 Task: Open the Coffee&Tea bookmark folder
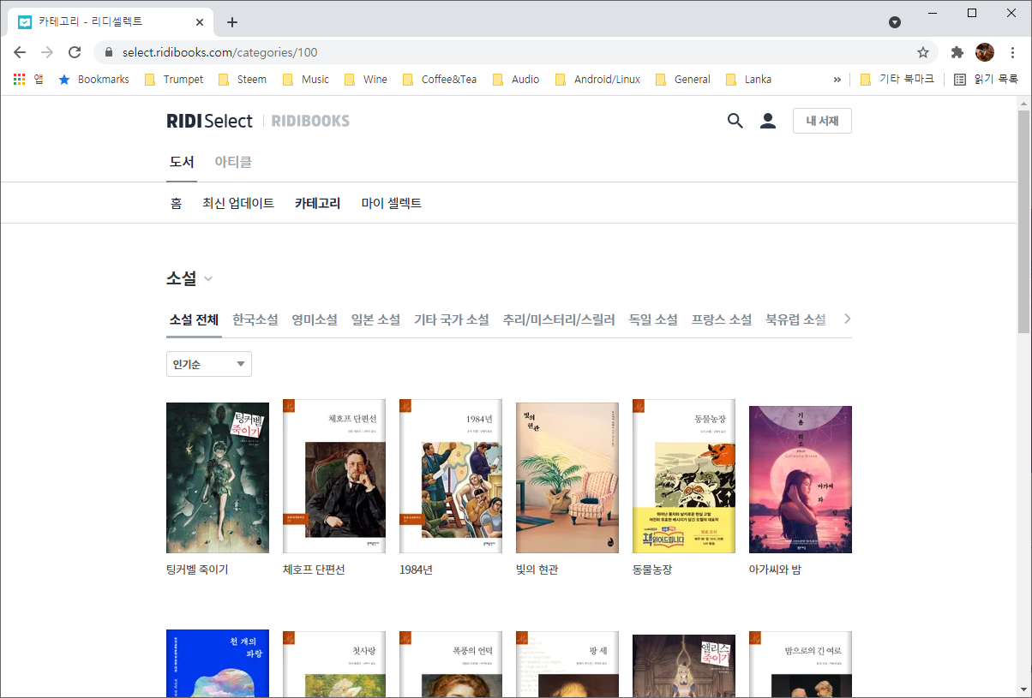[x=439, y=80]
